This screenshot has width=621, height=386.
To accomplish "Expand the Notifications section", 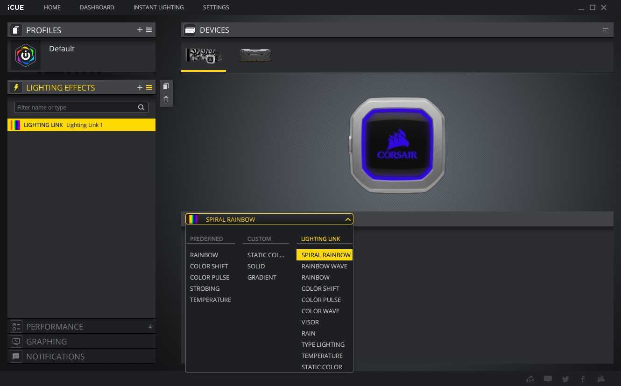I will pyautogui.click(x=55, y=357).
